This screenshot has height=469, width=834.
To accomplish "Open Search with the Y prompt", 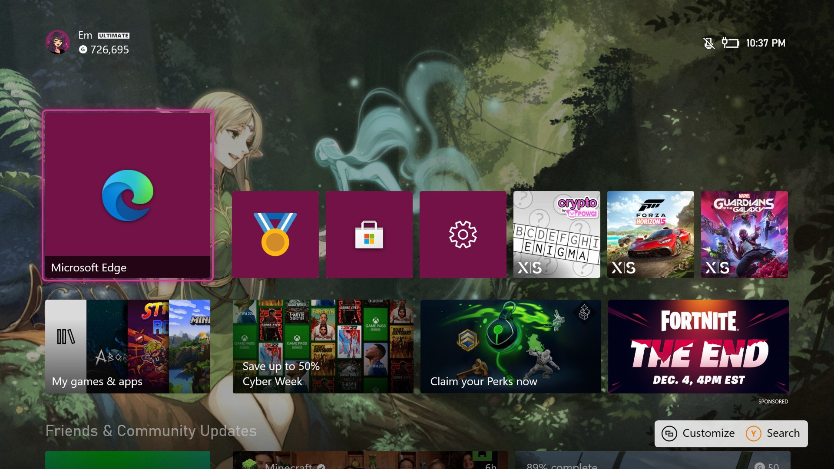I will click(774, 433).
